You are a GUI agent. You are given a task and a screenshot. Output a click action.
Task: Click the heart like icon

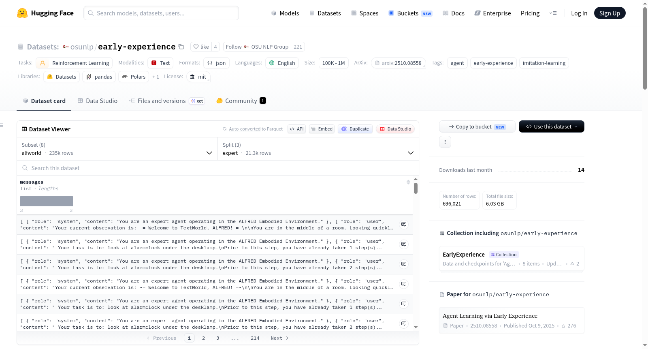pyautogui.click(x=196, y=47)
